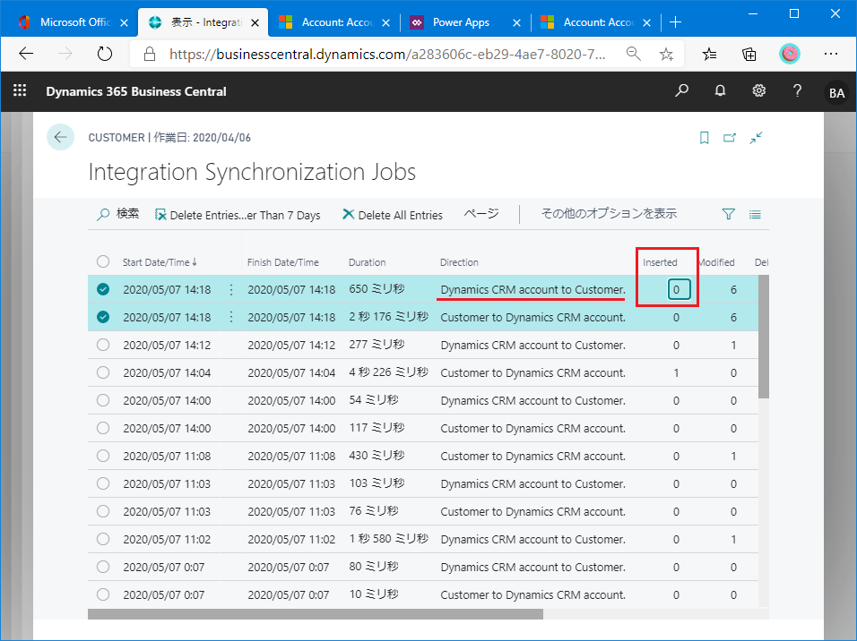Uncheck the 2 秒 176 ミリ秒 row
Viewport: 857px width, 641px height.
tap(103, 317)
